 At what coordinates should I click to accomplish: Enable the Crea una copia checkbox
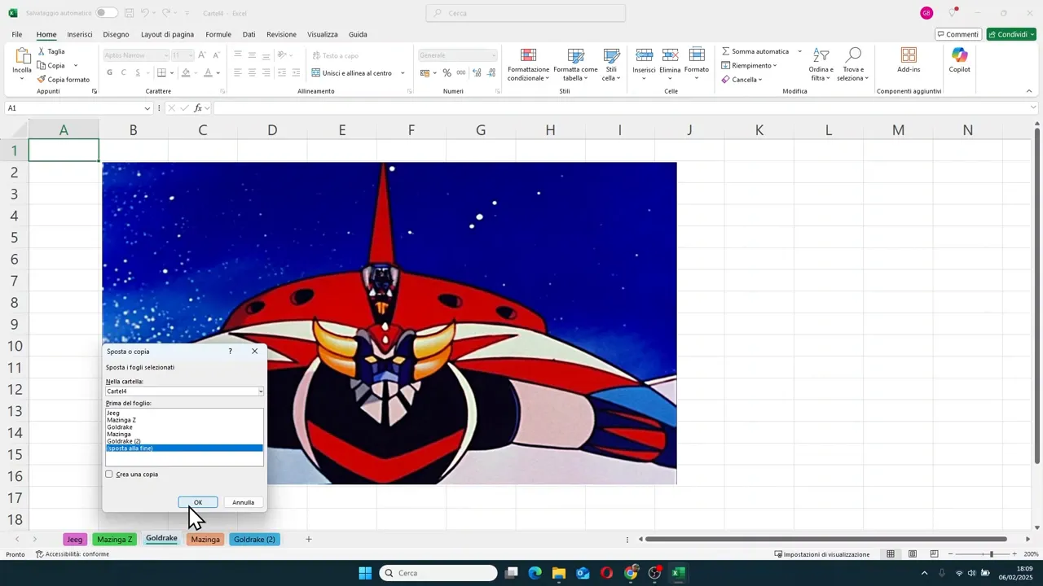click(109, 474)
